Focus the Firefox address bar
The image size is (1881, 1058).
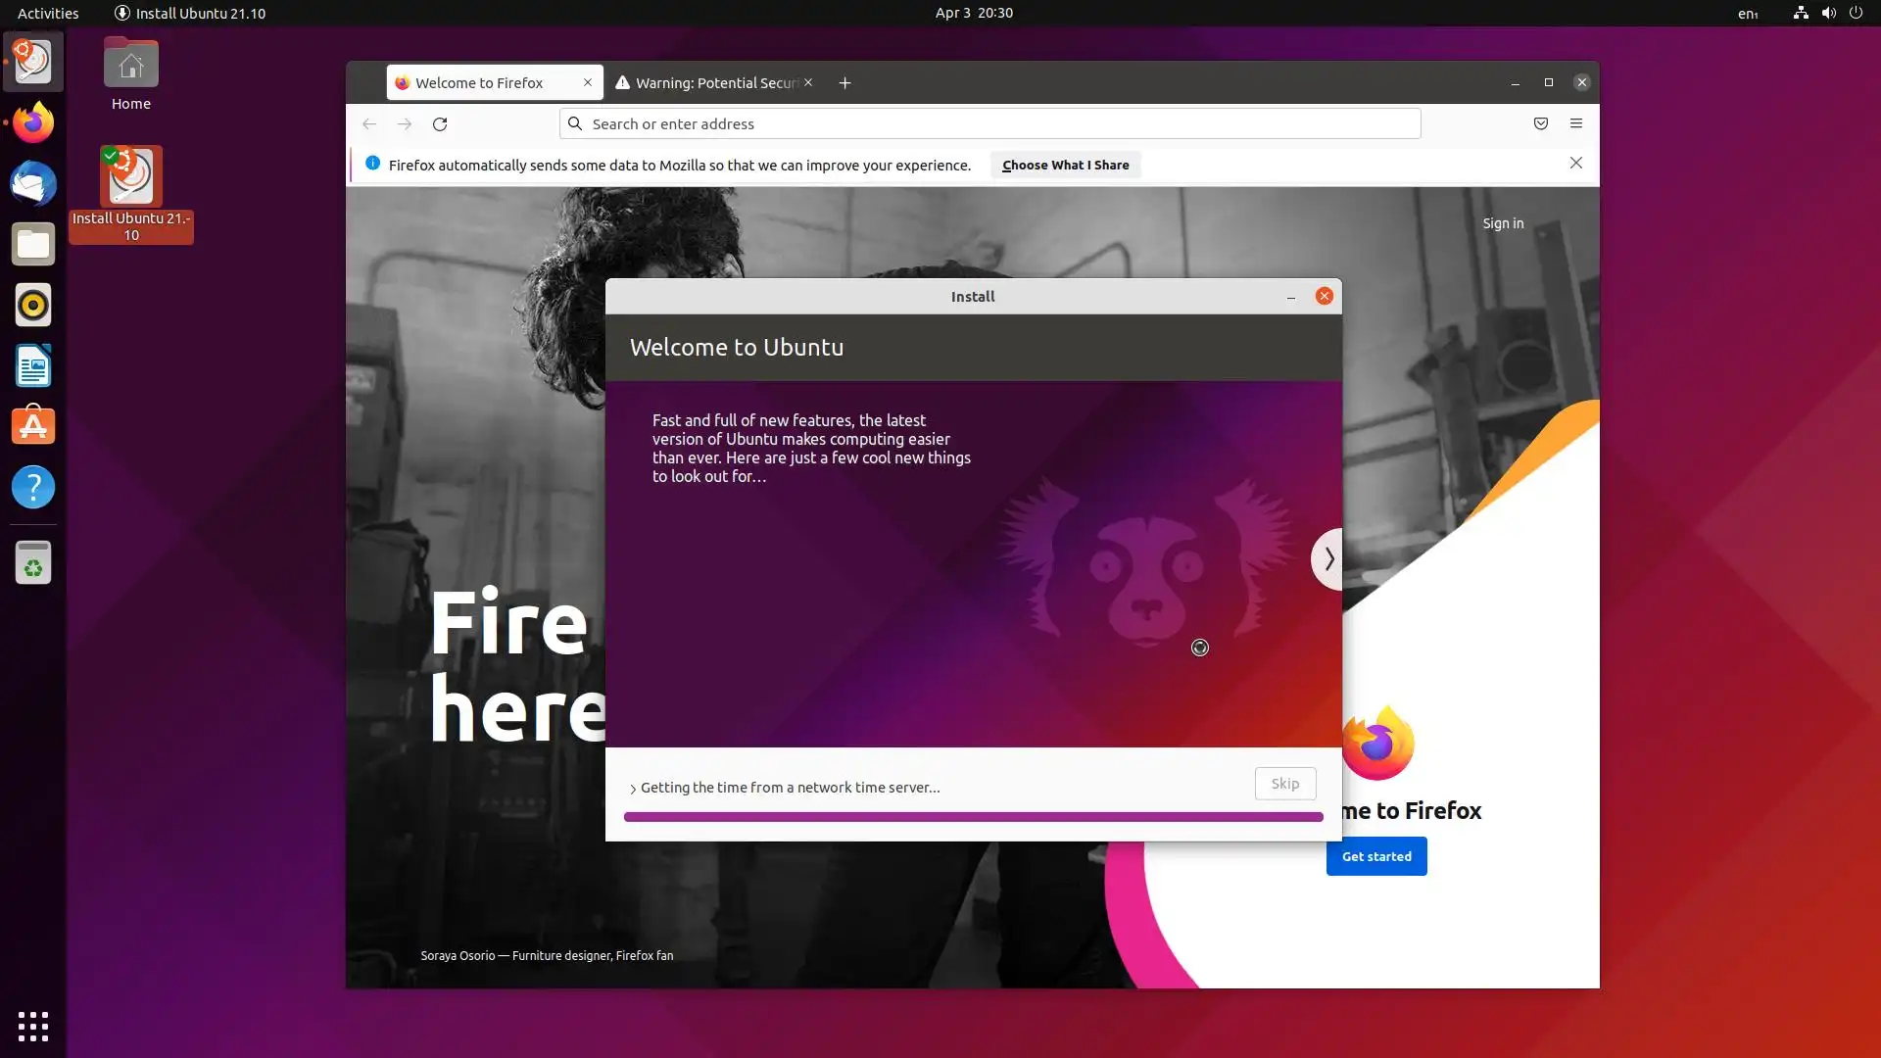pos(989,123)
